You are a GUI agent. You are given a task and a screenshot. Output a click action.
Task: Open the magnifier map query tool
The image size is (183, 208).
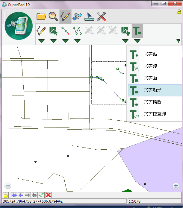53,16
